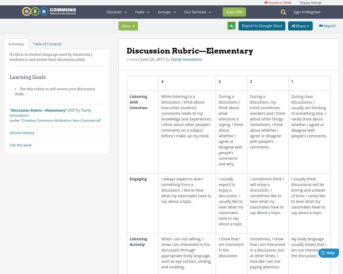Open the Version History link
Viewport: 343px width, 274px height.
[x=22, y=132]
